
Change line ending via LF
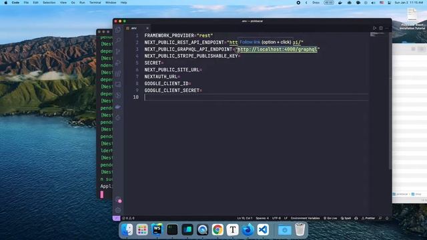pos(286,218)
